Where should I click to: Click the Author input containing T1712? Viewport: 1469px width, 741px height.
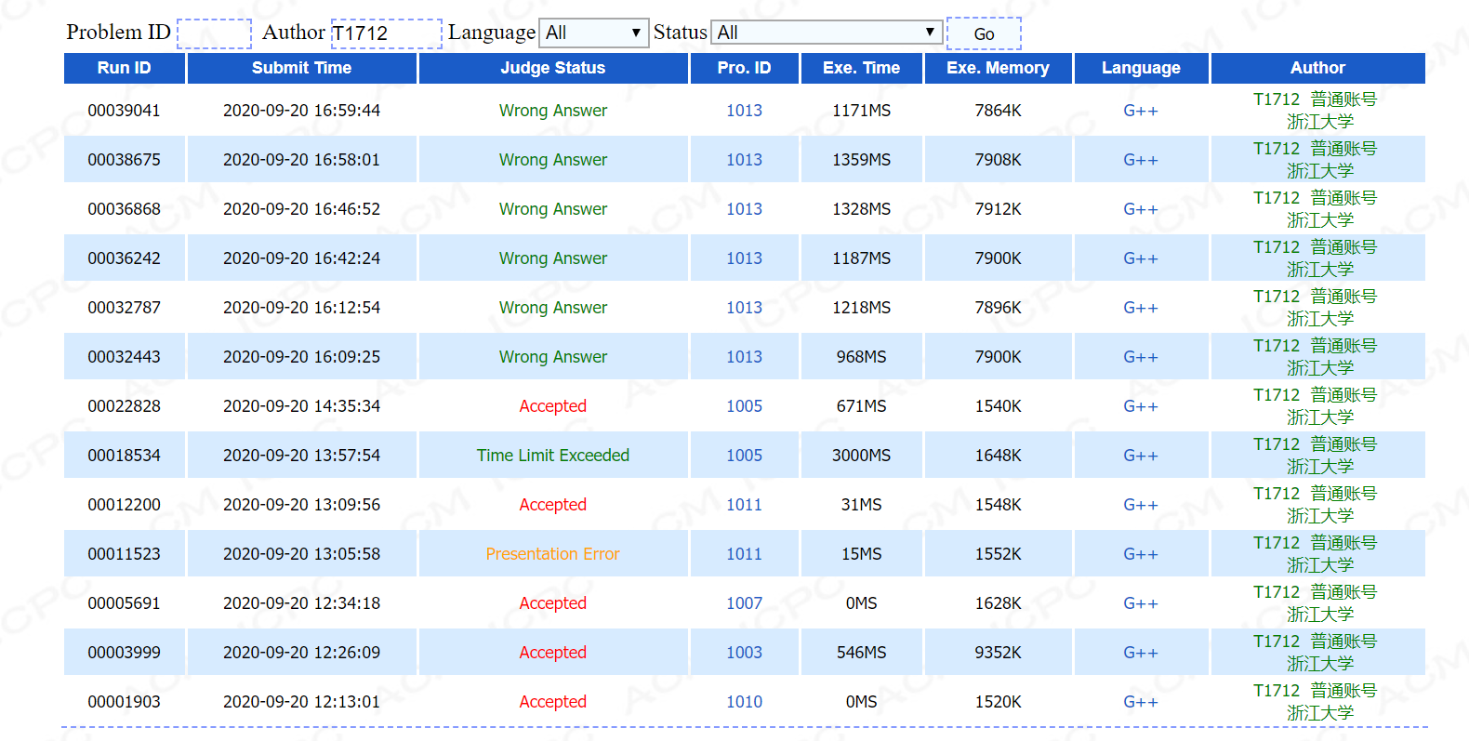[x=386, y=34]
